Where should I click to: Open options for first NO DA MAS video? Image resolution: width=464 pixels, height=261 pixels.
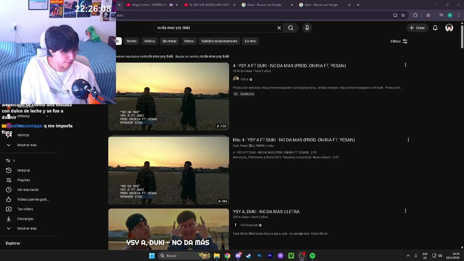point(405,65)
